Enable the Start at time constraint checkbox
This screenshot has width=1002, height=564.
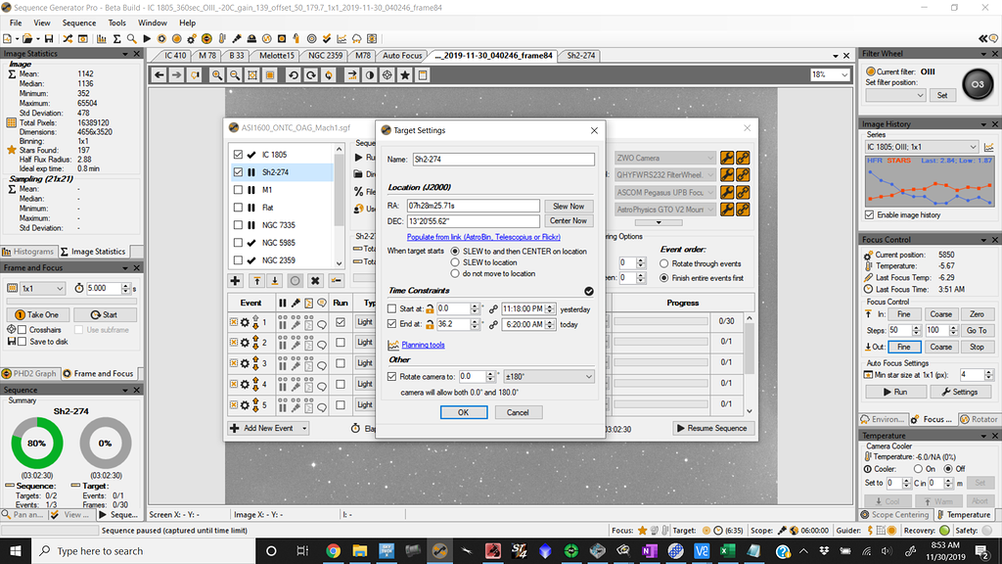click(392, 308)
